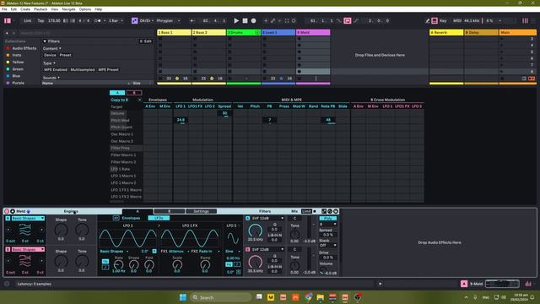Open Key mapping mode

(443, 20)
